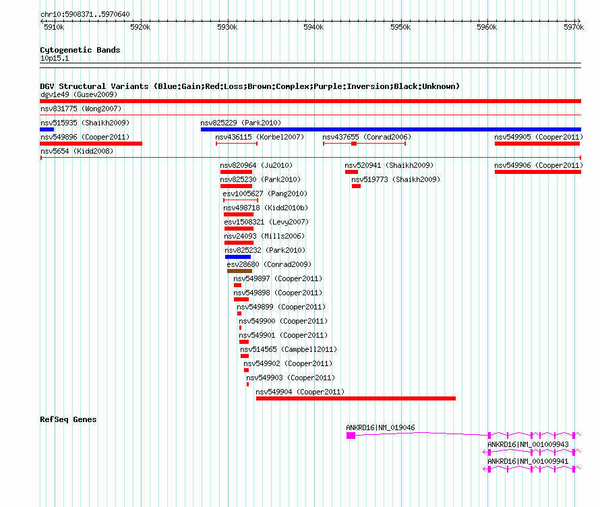Select the nsv549905 red loss bar
Screen dimensions: 600x507
pos(537,144)
